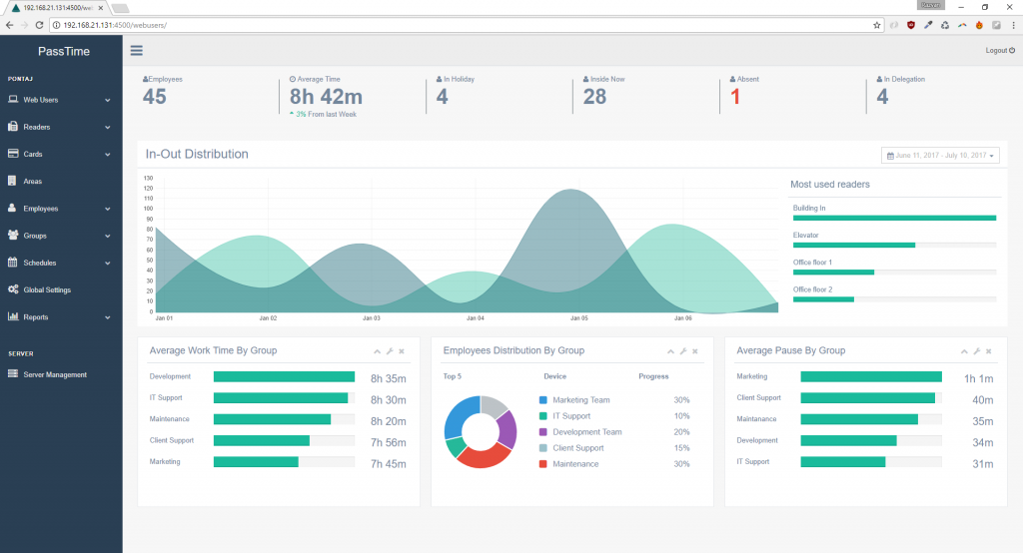
Task: Collapse the Employees Distribution By Group panel
Action: (671, 351)
